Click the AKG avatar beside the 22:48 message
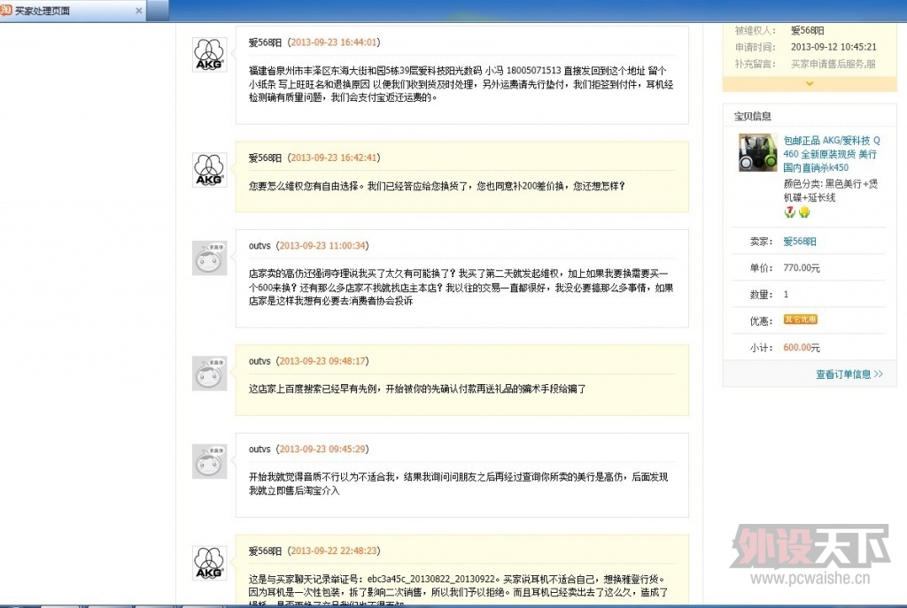The width and height of the screenshot is (907, 608). click(209, 563)
